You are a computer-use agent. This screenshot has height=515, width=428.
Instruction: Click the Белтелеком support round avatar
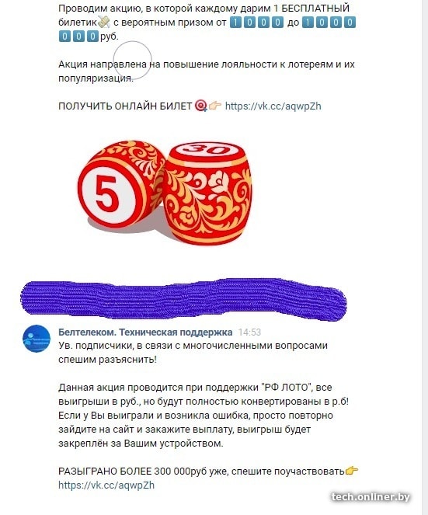point(37,339)
